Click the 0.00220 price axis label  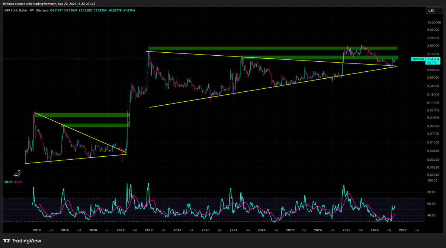(433, 167)
